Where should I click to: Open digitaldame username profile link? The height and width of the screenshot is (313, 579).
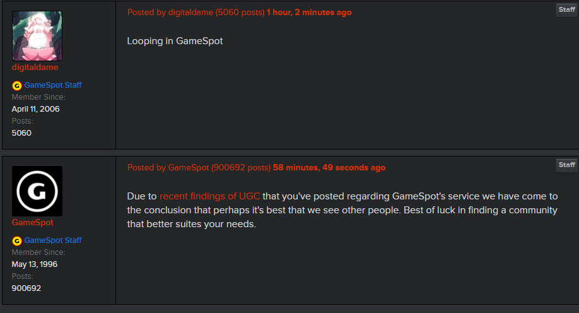click(x=35, y=68)
